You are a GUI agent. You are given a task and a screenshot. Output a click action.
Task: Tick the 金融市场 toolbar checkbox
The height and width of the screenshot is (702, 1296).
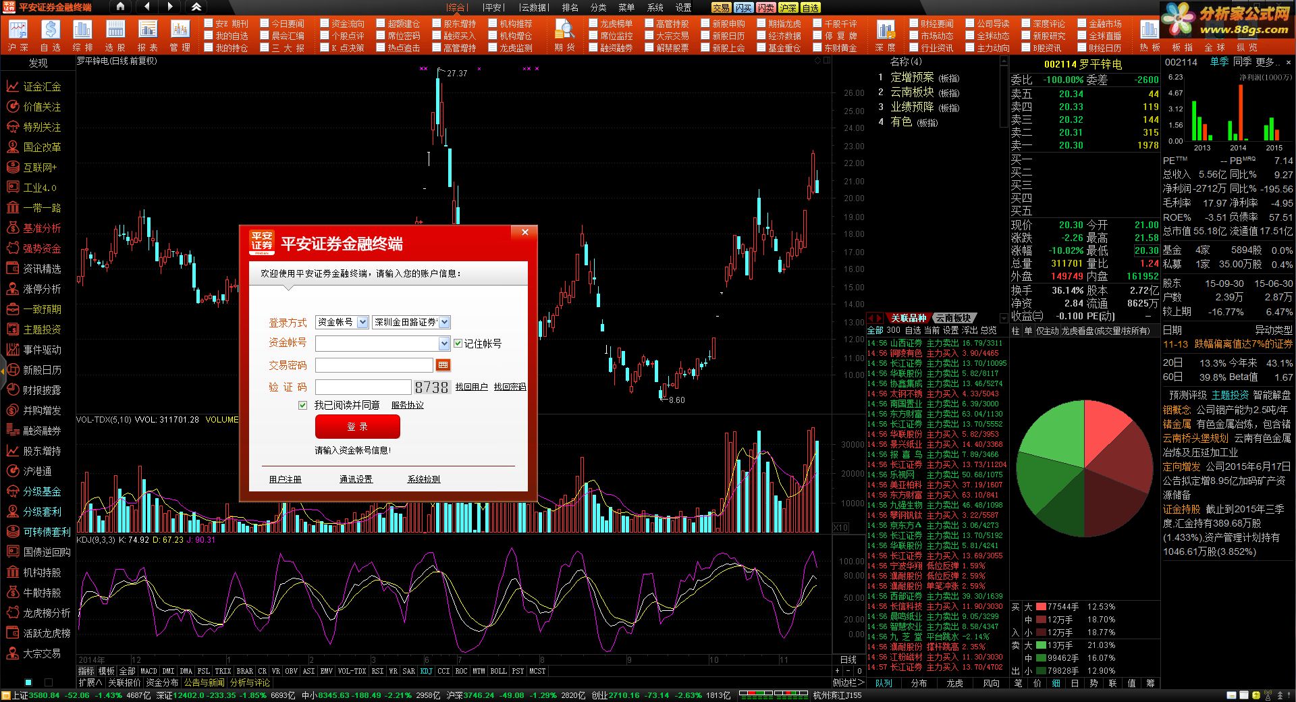(1081, 24)
